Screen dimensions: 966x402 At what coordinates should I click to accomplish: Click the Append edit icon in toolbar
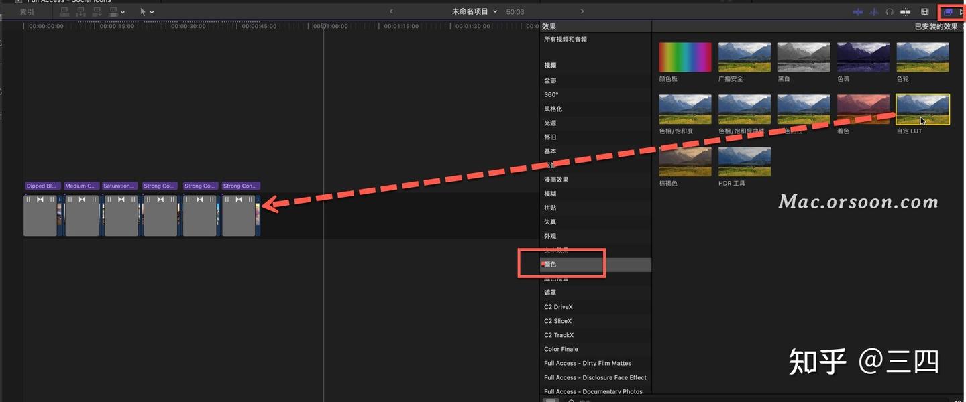pyautogui.click(x=97, y=11)
